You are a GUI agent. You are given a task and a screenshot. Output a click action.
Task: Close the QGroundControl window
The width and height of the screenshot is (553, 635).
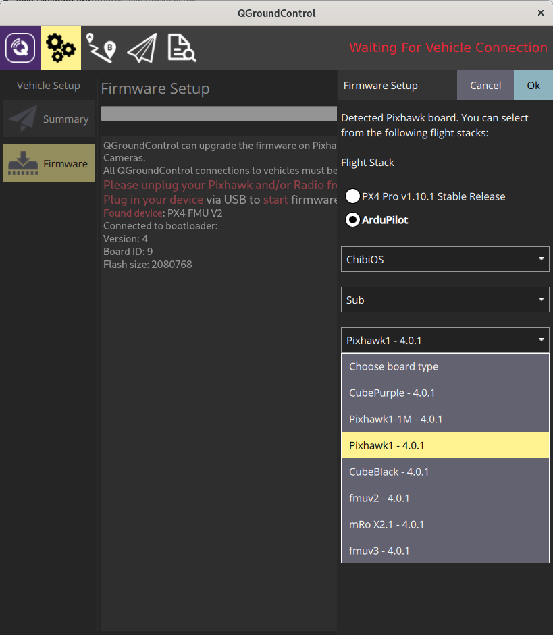[x=540, y=13]
